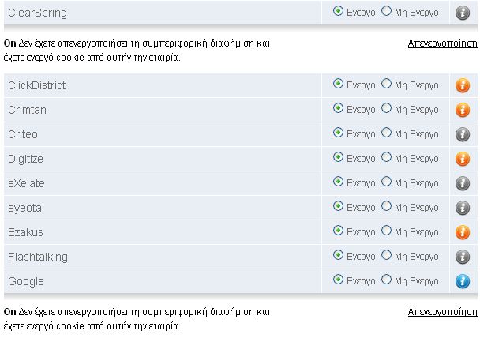Choose 'Μη Ενεργό' for Digitize

[386, 157]
